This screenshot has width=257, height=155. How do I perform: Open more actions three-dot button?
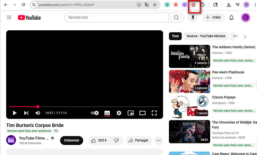[x=158, y=140]
